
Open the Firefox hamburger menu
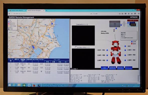pyautogui.click(x=139, y=14)
